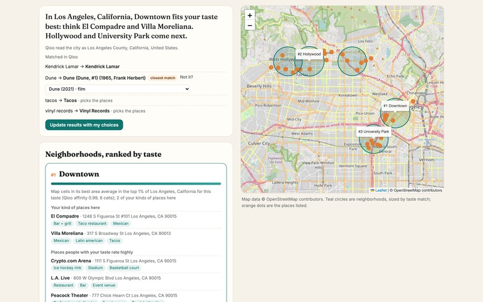Zoom in on the map

pyautogui.click(x=250, y=15)
